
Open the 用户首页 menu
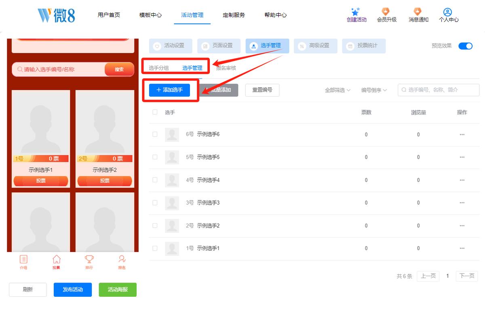[109, 15]
